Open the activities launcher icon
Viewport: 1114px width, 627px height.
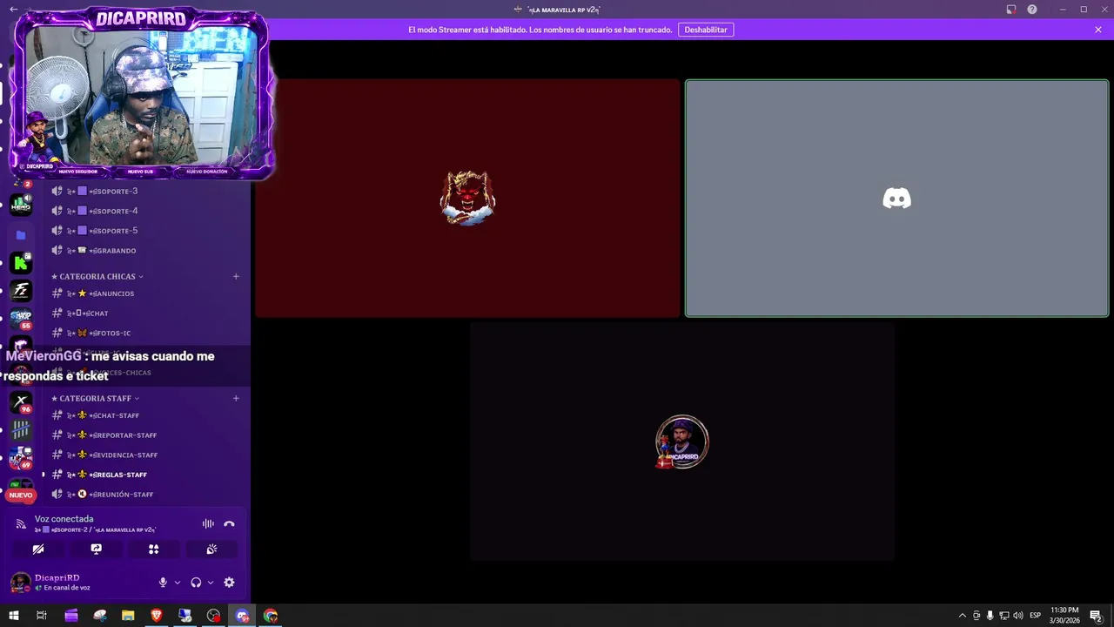point(153,549)
